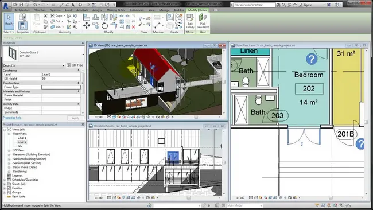Open the Massing & Site ribbon tab

tap(116, 10)
